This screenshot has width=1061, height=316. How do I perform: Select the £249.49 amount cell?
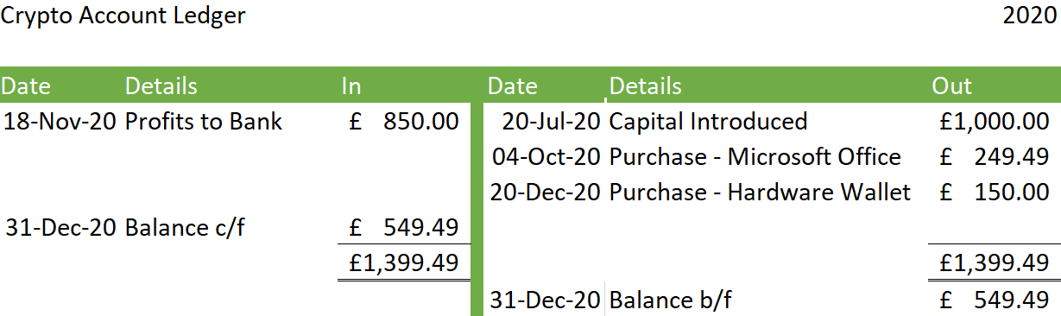coord(995,157)
